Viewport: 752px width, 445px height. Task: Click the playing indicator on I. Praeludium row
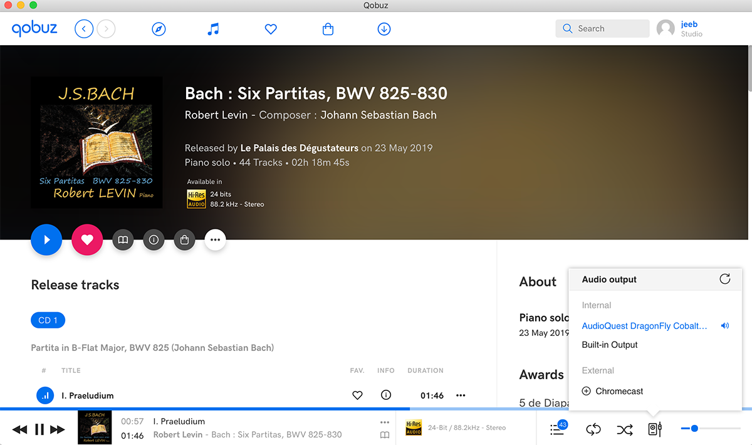coord(45,395)
